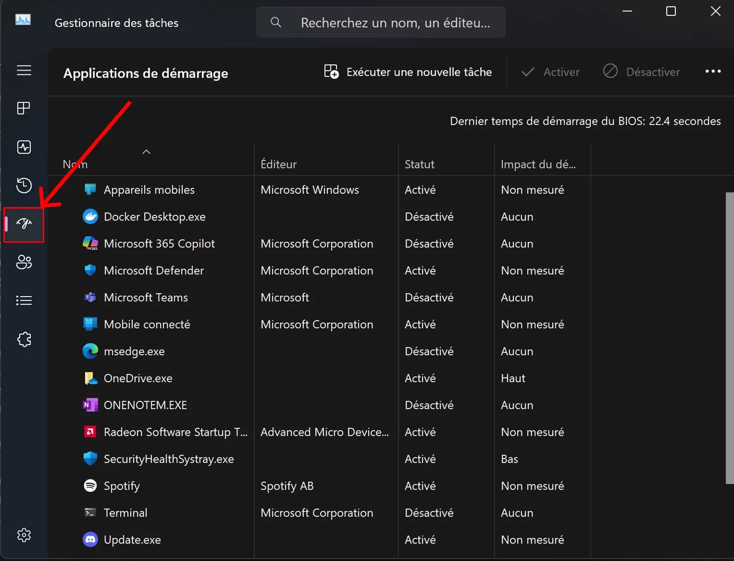Open the Users page icon
Viewport: 734px width, 561px height.
coord(24,262)
